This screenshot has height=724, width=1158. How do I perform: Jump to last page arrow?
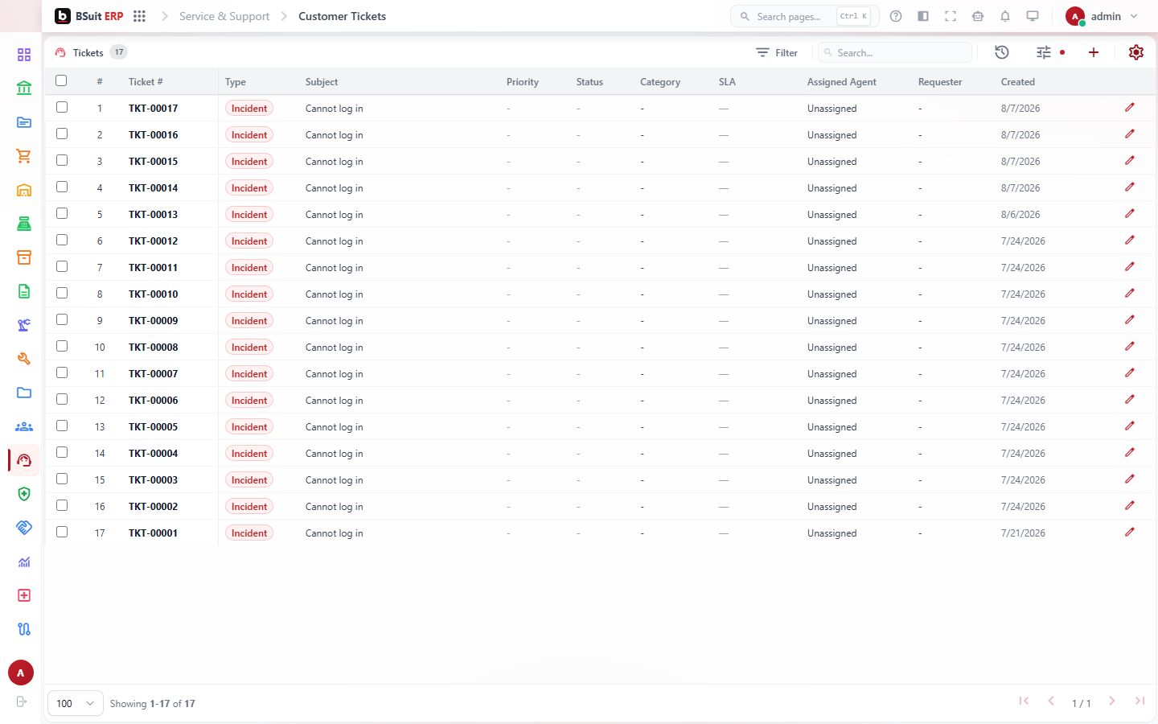1140,701
